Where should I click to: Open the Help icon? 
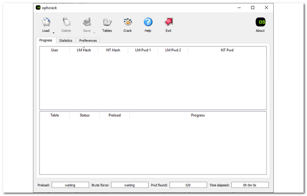(148, 22)
